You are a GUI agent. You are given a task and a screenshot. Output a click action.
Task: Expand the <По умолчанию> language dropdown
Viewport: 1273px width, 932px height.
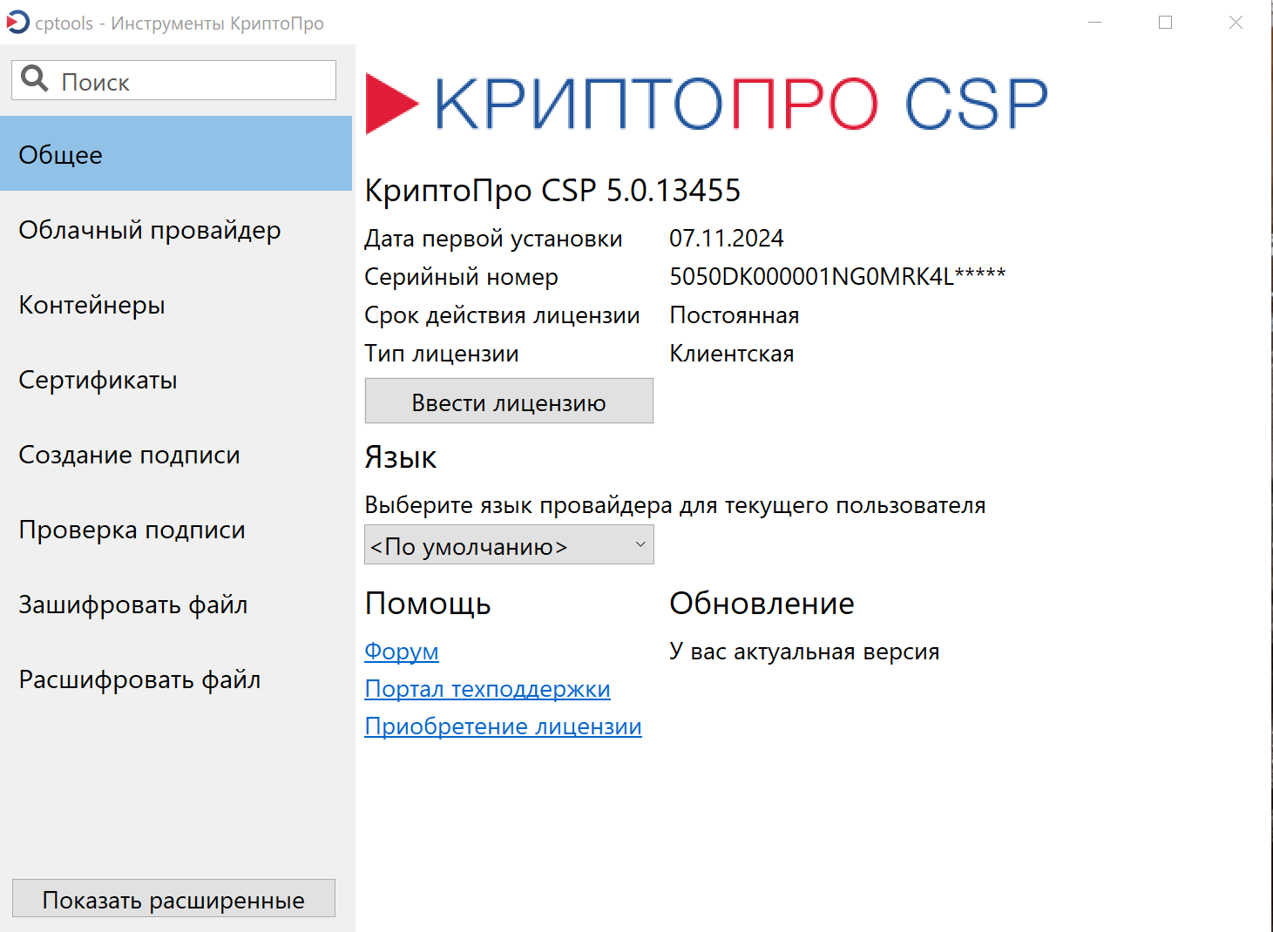[509, 545]
